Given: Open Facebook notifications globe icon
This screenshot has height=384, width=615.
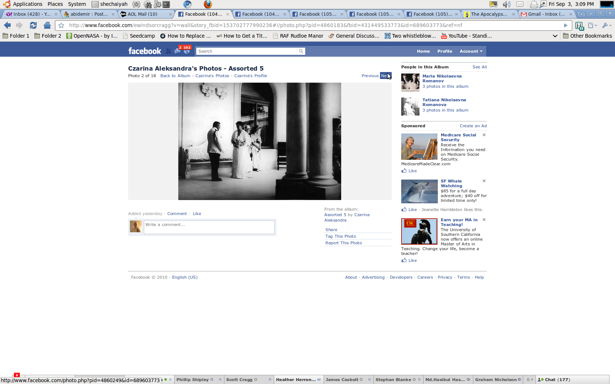Looking at the screenshot, I should [187, 51].
